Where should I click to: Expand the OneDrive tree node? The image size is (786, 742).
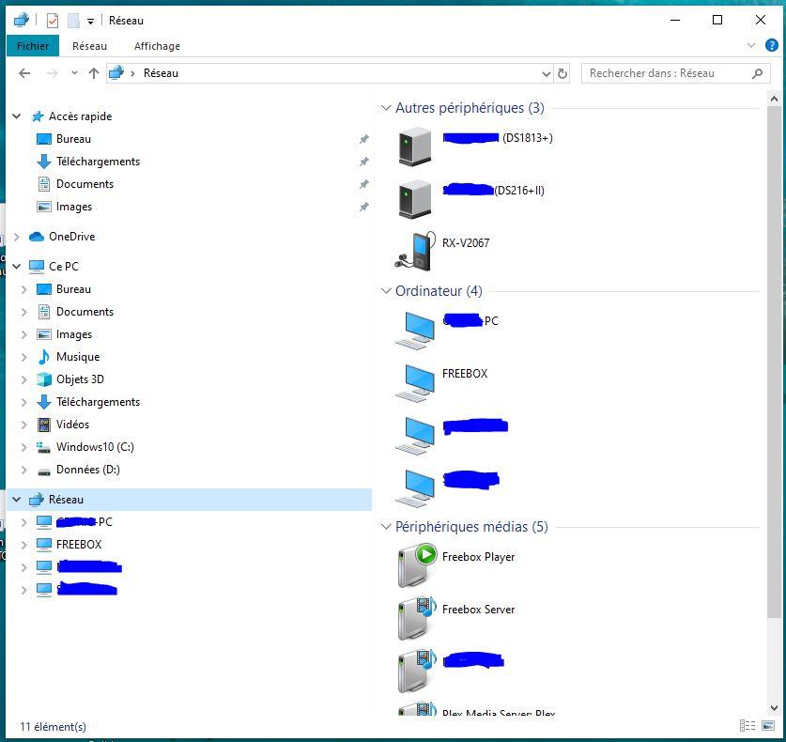click(x=17, y=237)
